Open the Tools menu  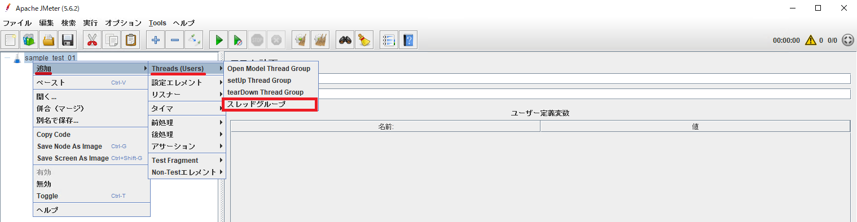tap(157, 23)
